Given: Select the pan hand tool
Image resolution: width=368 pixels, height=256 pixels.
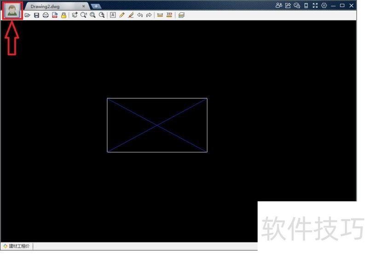Looking at the screenshot, I should (x=75, y=15).
